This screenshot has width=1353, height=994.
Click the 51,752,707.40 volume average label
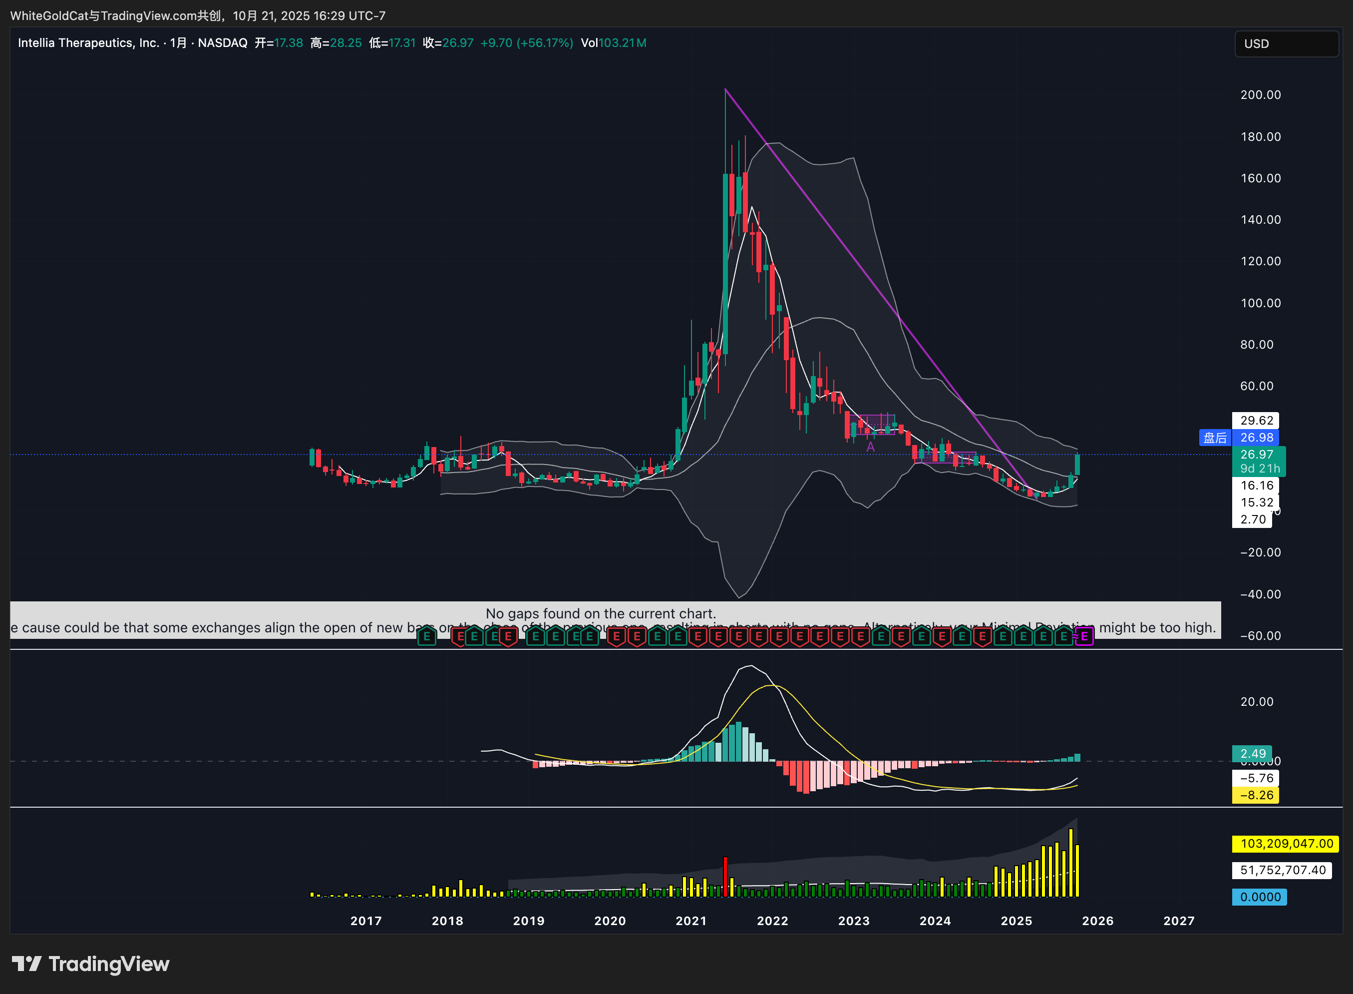[1282, 870]
